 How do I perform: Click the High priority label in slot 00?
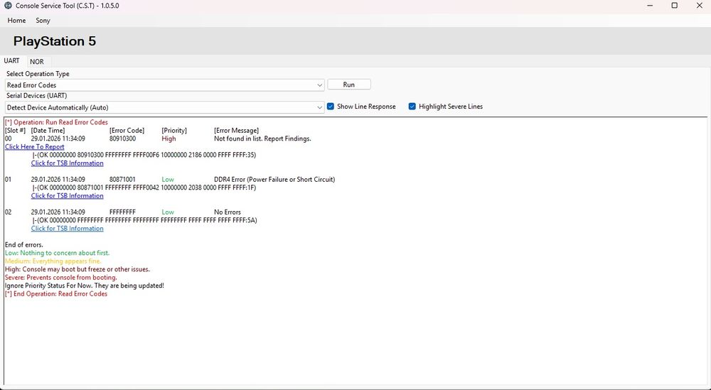[x=169, y=139]
